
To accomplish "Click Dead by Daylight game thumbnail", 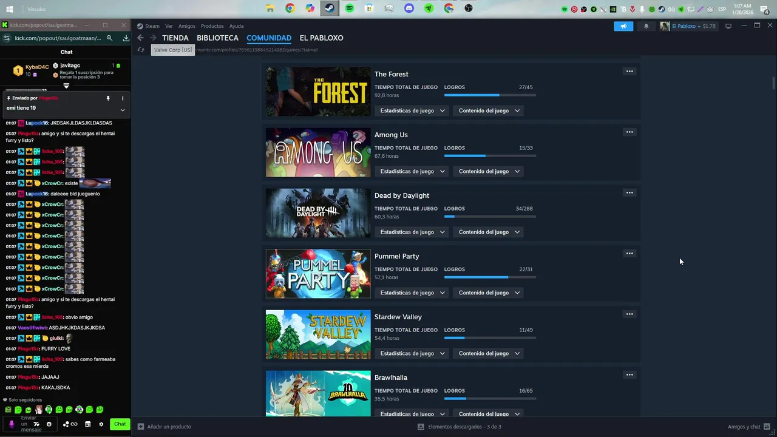I will coord(318,213).
